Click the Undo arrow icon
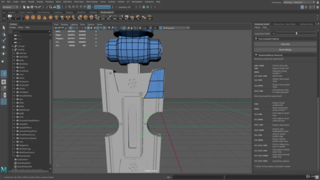This screenshot has height=180, width=320. coord(36,7)
